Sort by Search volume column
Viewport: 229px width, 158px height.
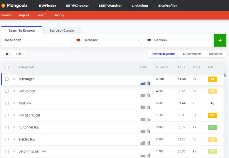[162, 67]
